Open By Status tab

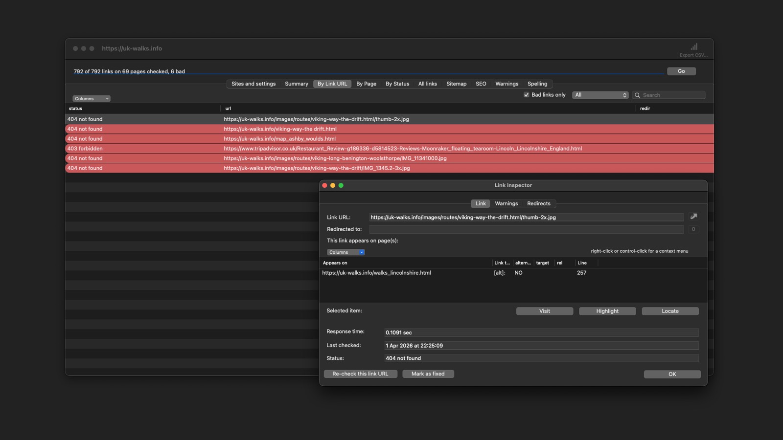[x=397, y=84]
